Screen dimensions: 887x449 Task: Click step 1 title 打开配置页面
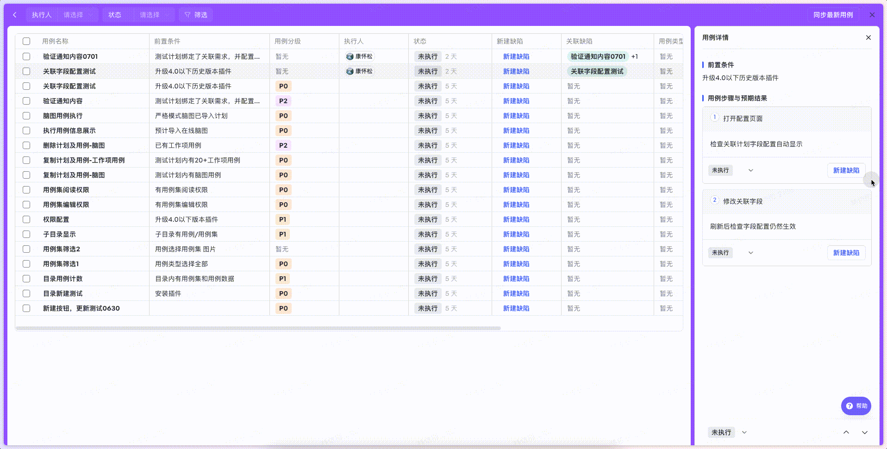pos(743,118)
